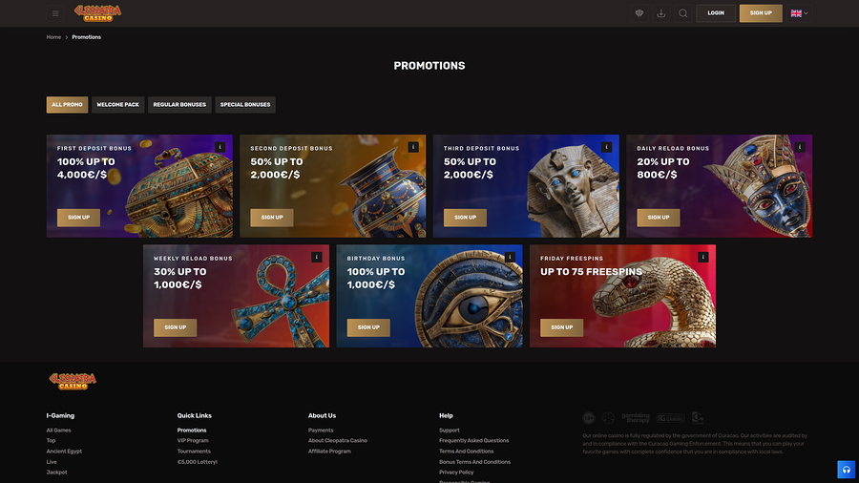Click the download app icon
This screenshot has height=483, width=859.
661,13
